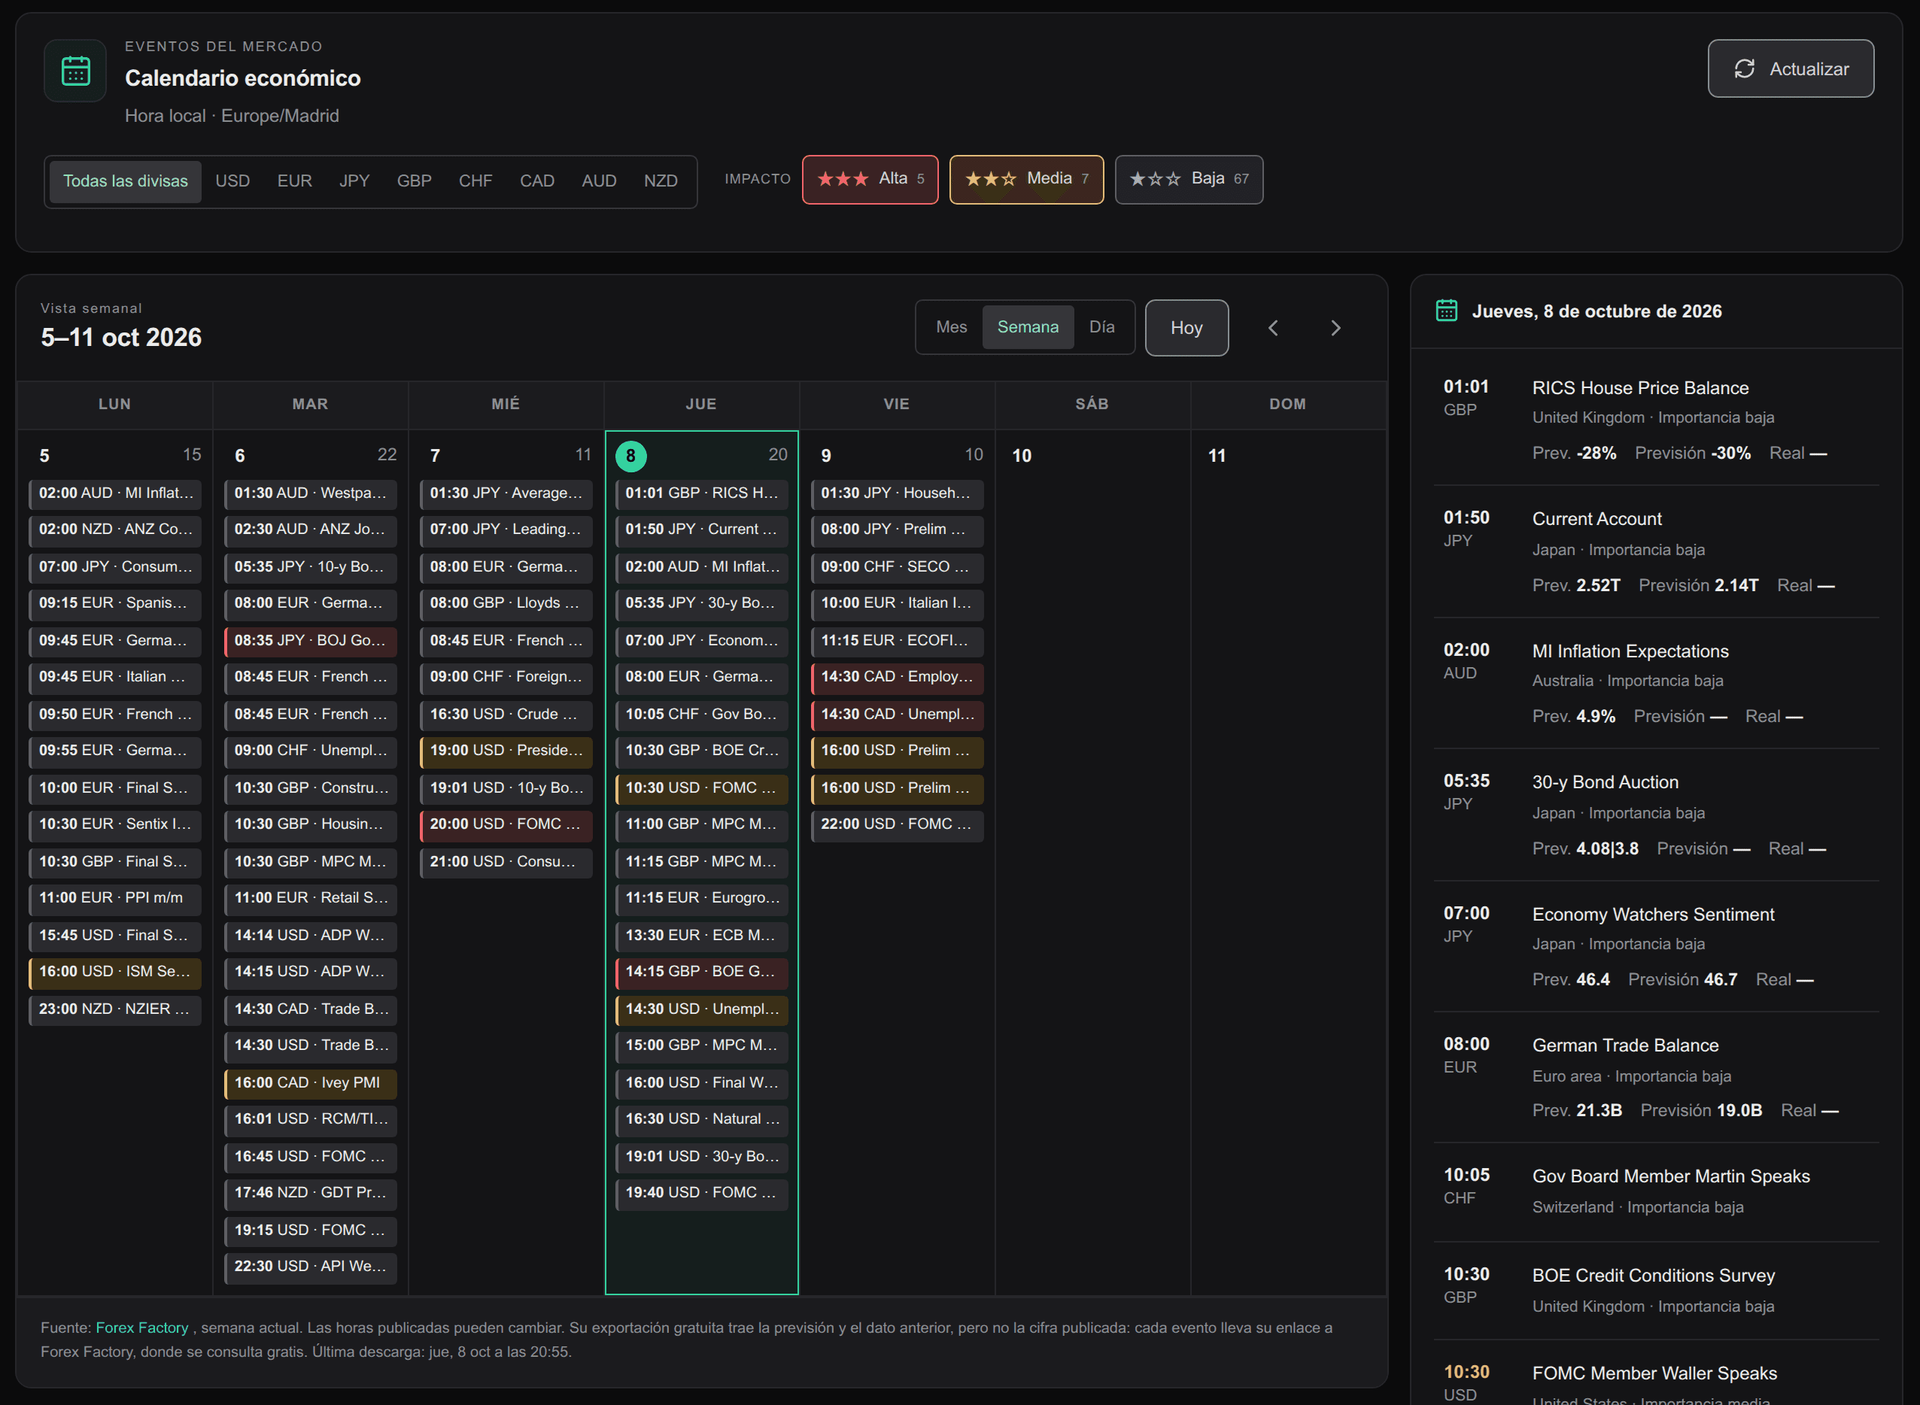
Task: Open the 13:30 EUR ECB M… event
Action: click(x=702, y=936)
